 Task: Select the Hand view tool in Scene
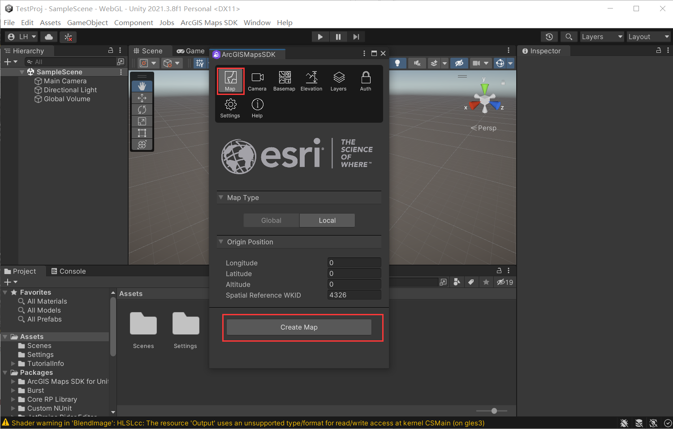tap(142, 86)
